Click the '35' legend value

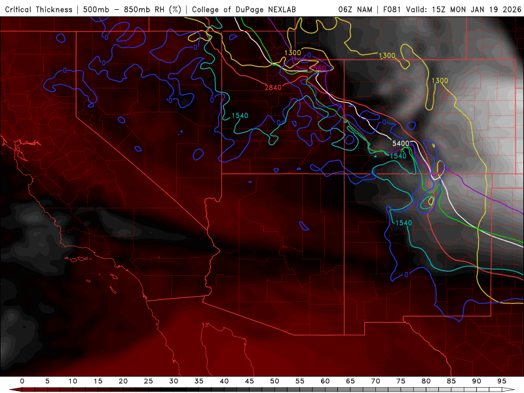[x=199, y=381]
